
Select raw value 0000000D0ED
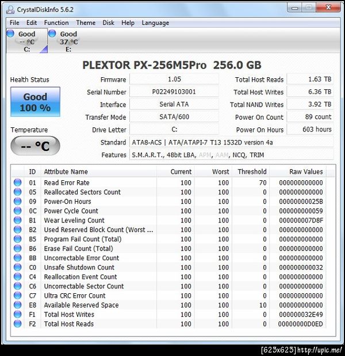[x=300, y=324]
